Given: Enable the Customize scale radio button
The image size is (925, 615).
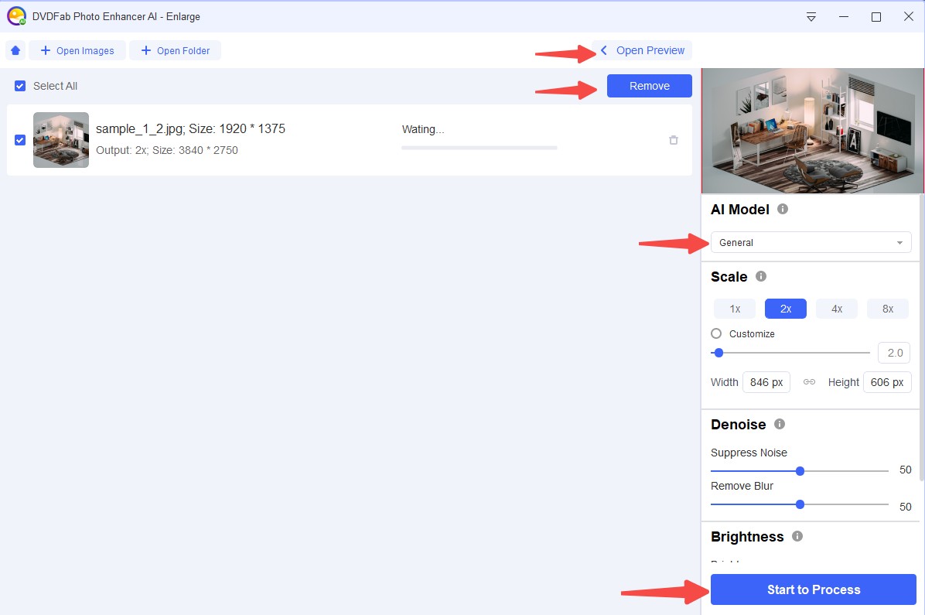Looking at the screenshot, I should point(716,333).
